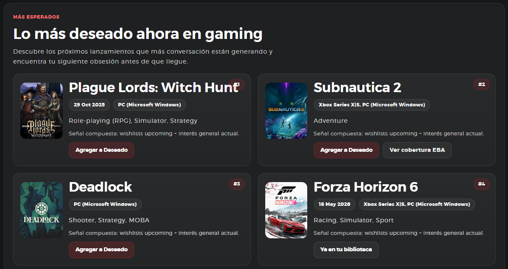The width and height of the screenshot is (508, 269).
Task: Select the 18 May 2026 release date tag
Action: [334, 204]
